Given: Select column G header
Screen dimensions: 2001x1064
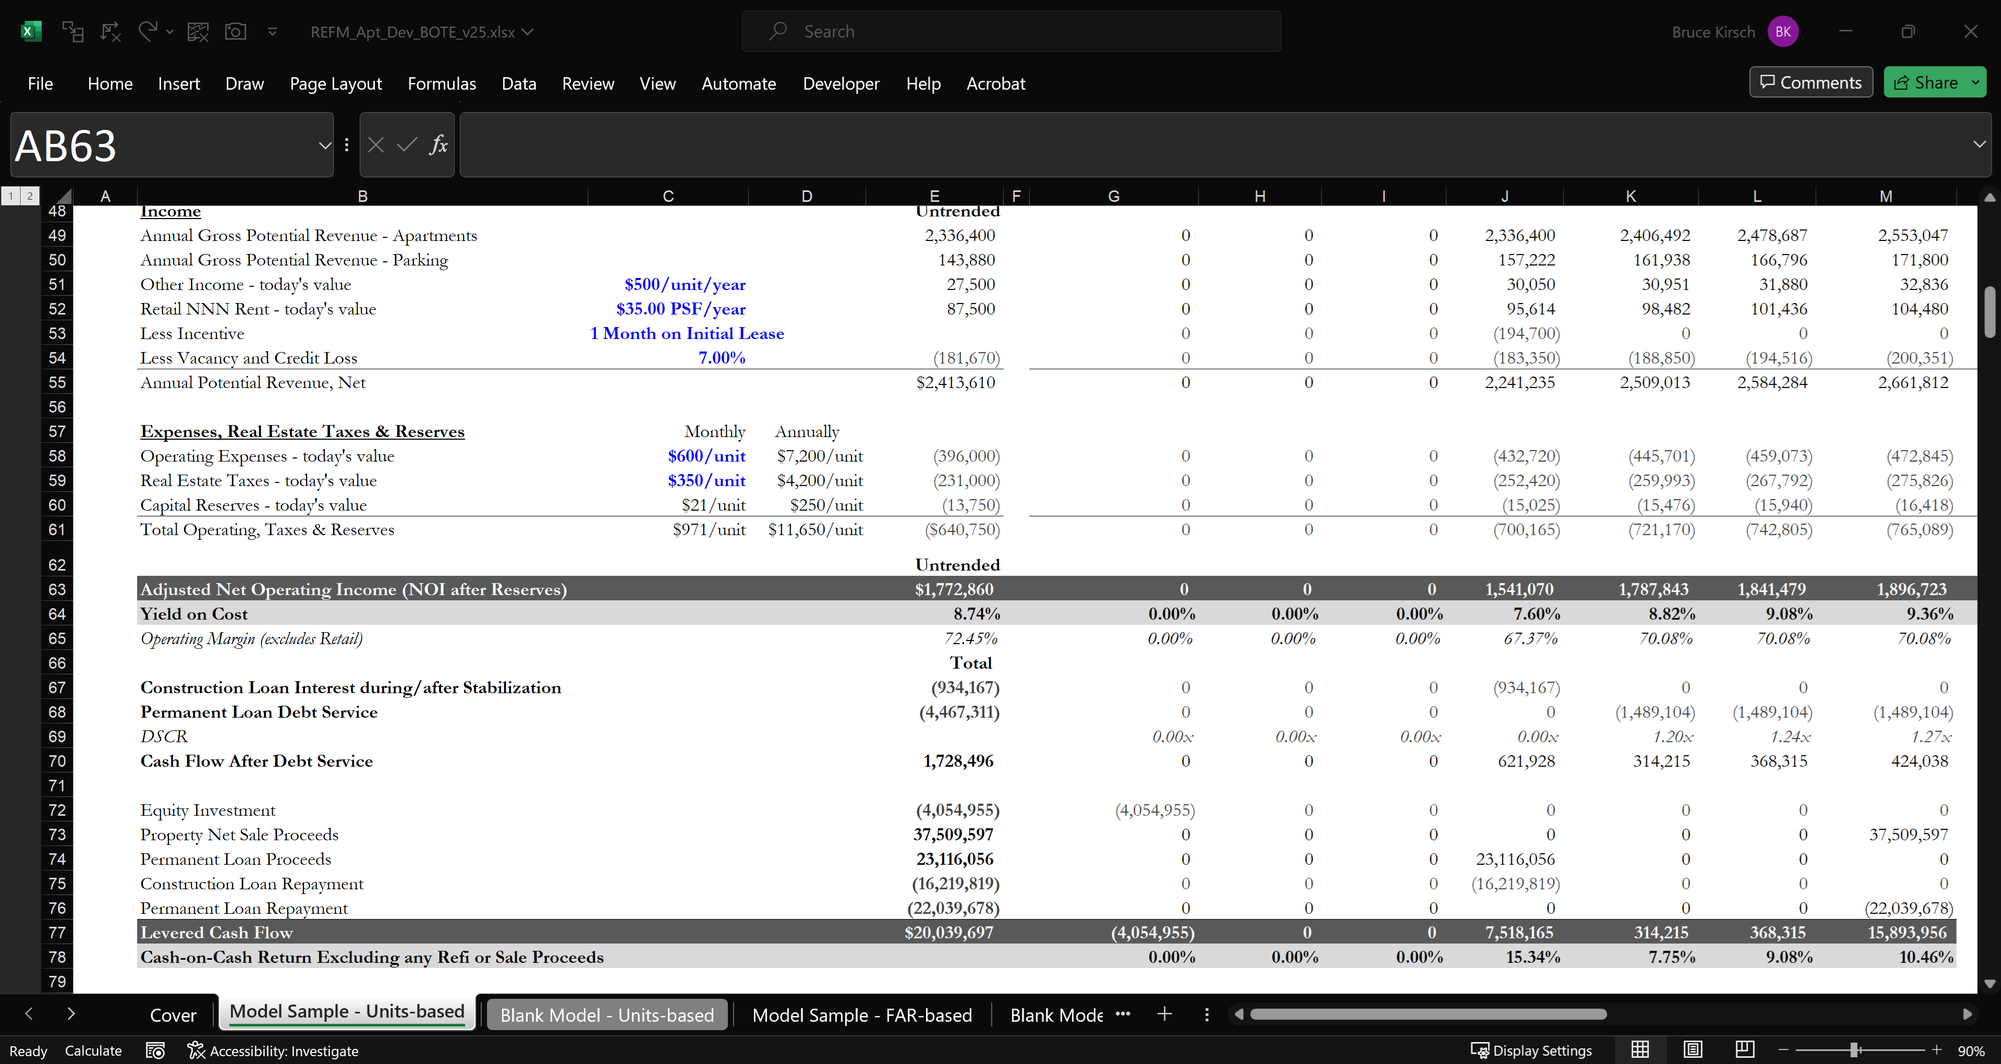Looking at the screenshot, I should click(1113, 196).
